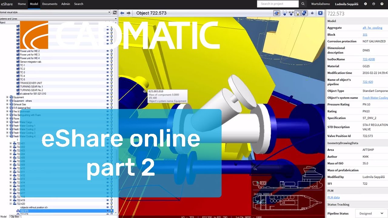Expand the Equipment tree node
Viewport: 388px width, 218px height.
tap(7, 97)
